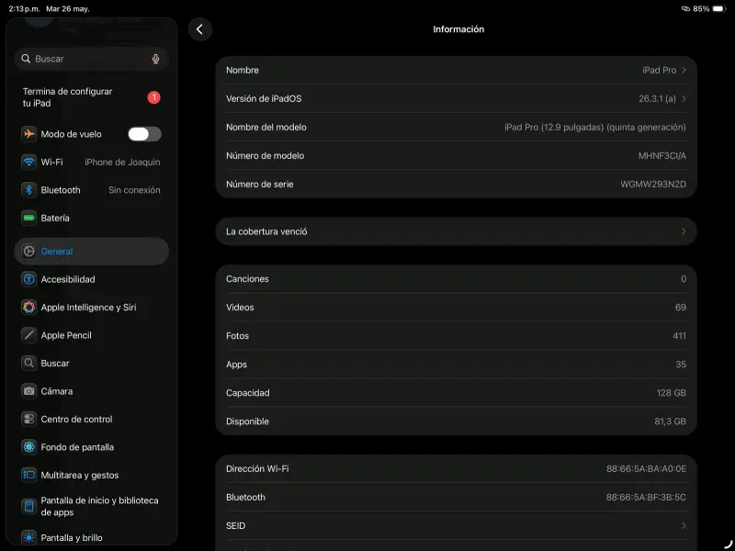This screenshot has width=735, height=551.
Task: Tap the battery icon in status bar
Action: tap(719, 9)
